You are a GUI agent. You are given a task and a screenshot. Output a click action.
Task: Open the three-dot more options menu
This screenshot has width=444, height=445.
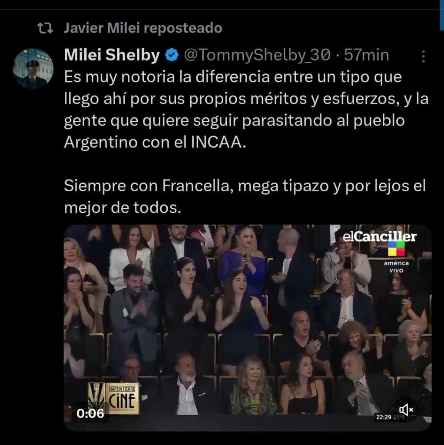coord(423,56)
